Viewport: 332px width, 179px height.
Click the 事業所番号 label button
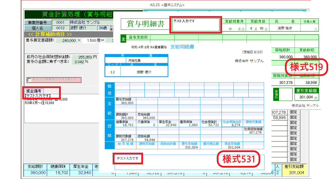[x=37, y=23]
